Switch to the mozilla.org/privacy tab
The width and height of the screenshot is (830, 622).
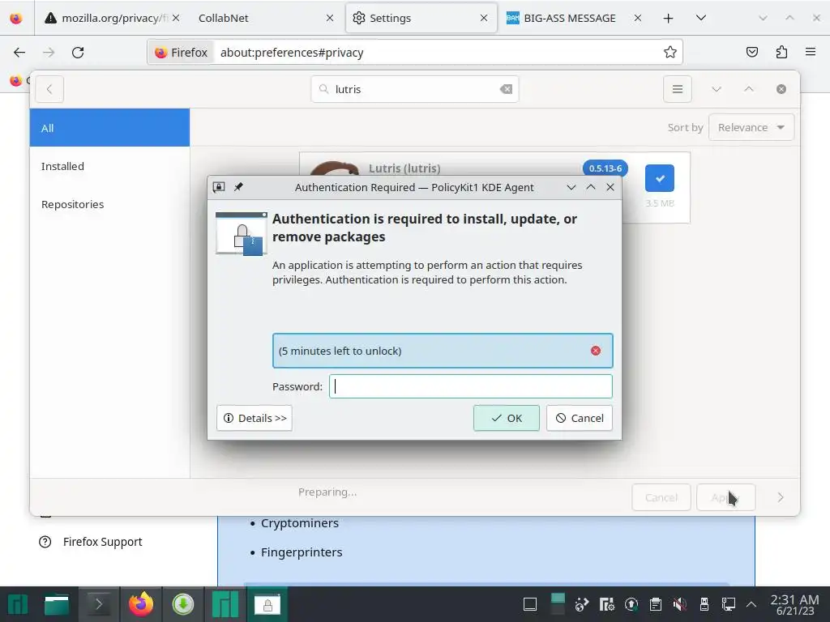coord(110,18)
